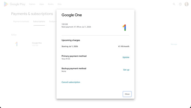Screen dimensions: 191x108
Task: Switch to Budget tab
Action: coord(53,21)
